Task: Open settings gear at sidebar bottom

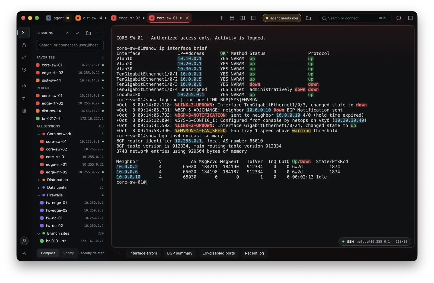Action: coord(24,254)
